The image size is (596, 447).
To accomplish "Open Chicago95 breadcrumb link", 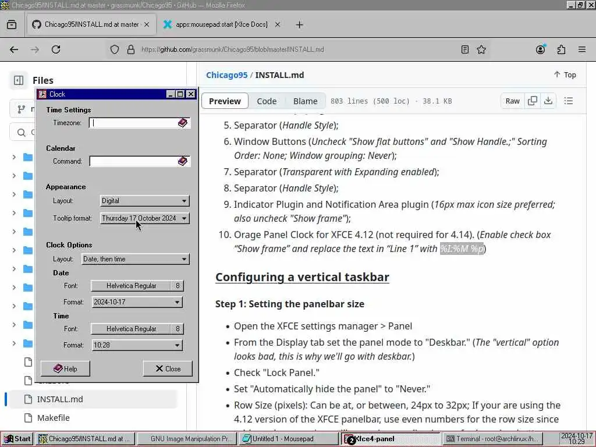I will [x=226, y=75].
